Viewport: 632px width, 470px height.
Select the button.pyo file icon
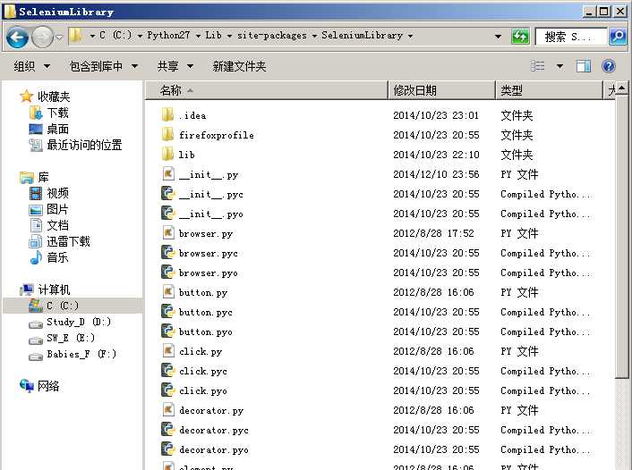(167, 332)
